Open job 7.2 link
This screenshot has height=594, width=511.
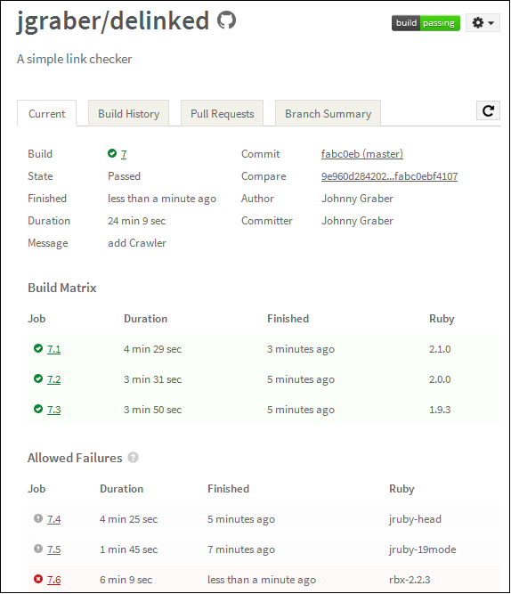(53, 379)
